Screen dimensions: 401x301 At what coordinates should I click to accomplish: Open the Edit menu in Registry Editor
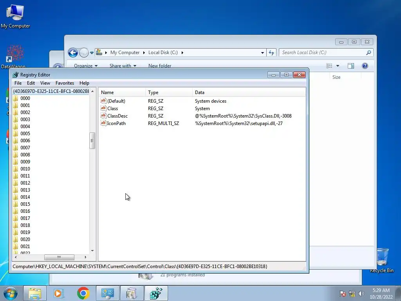click(x=31, y=83)
